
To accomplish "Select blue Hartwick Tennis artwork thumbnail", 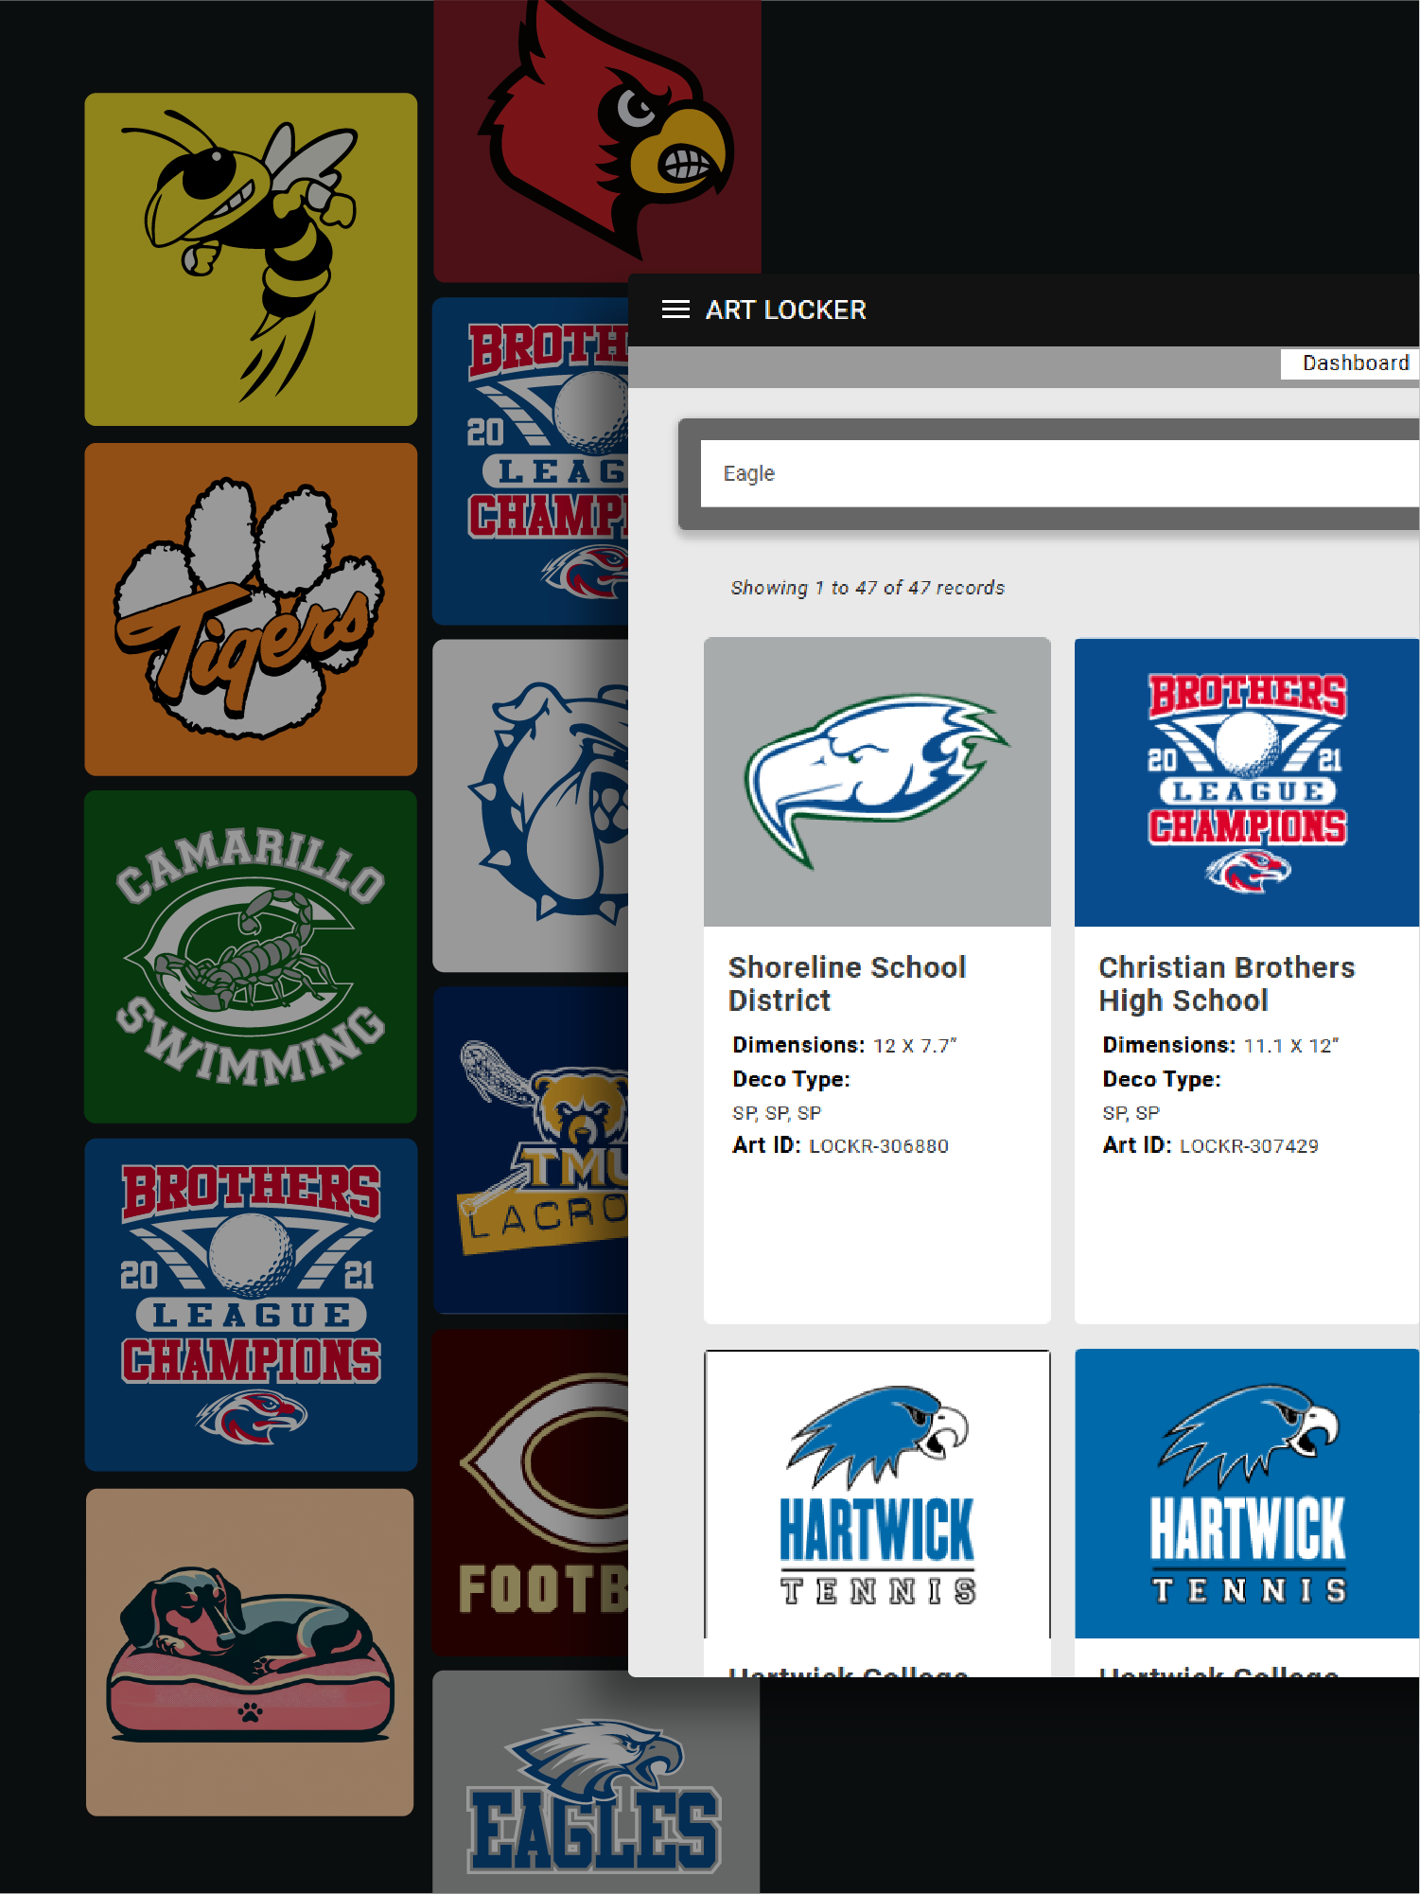I will pos(1247,1494).
